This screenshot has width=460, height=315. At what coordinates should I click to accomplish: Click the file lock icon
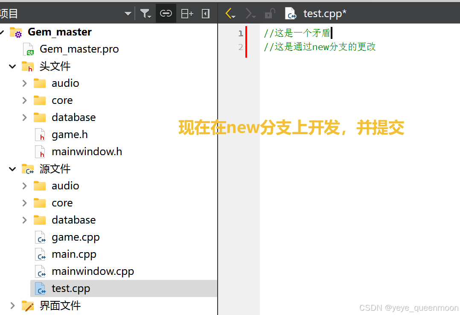coord(269,14)
